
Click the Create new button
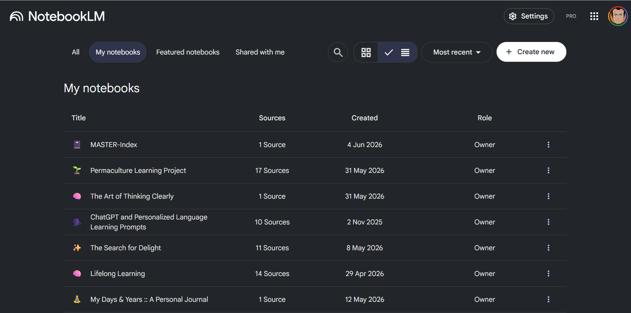531,52
